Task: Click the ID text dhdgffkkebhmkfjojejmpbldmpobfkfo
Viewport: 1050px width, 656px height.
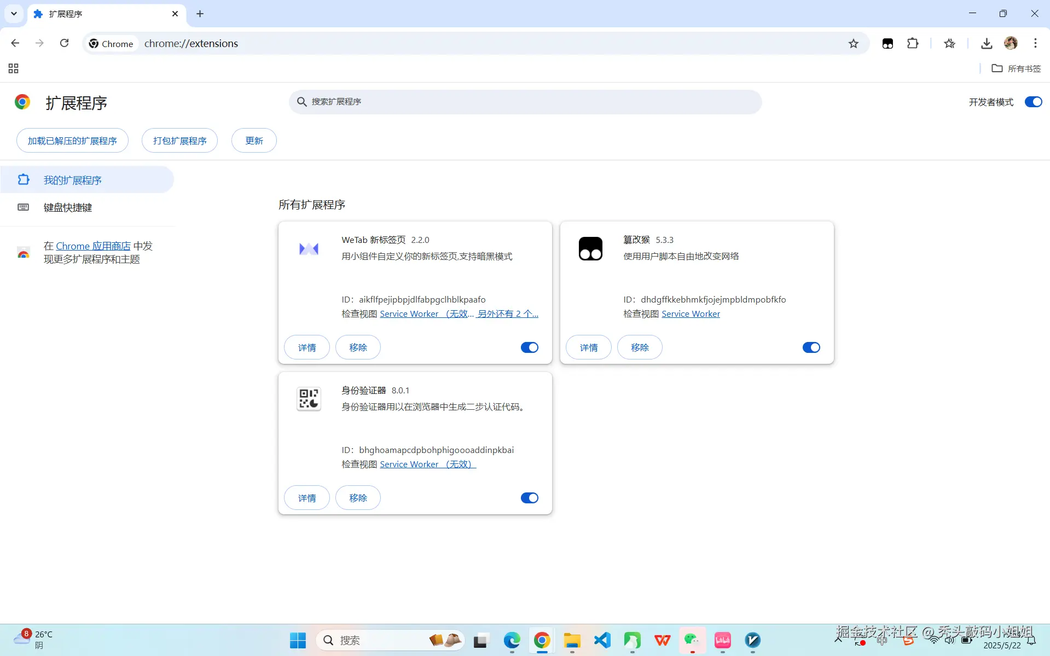Action: coord(713,299)
